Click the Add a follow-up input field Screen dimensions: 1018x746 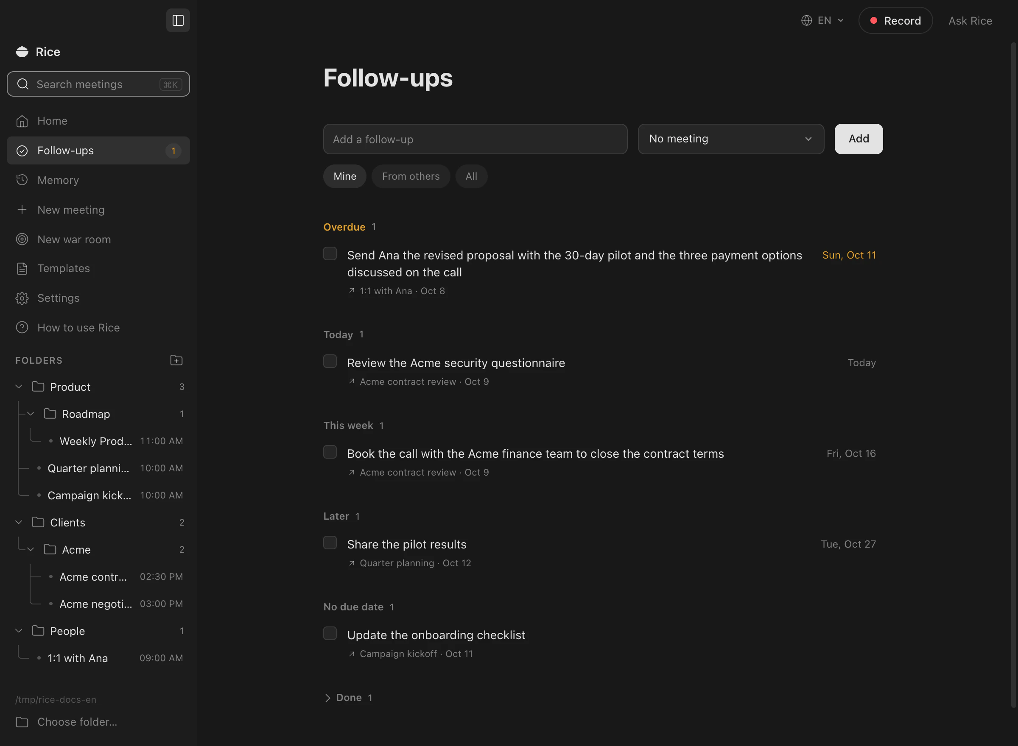pyautogui.click(x=475, y=139)
